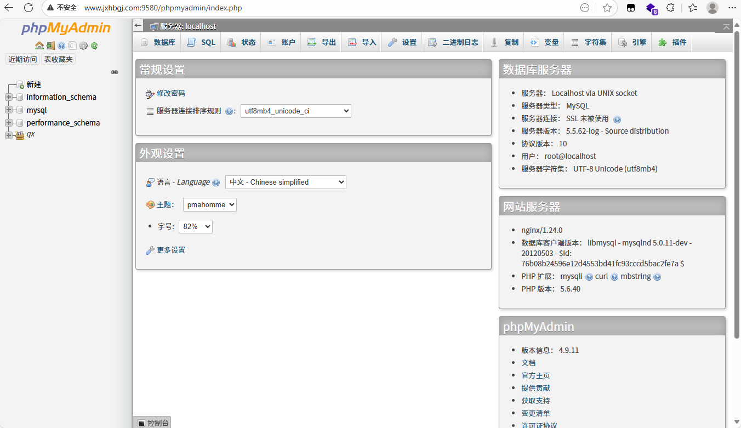Image resolution: width=741 pixels, height=428 pixels.
Task: Click the 新建 database icon in tree
Action: point(20,84)
